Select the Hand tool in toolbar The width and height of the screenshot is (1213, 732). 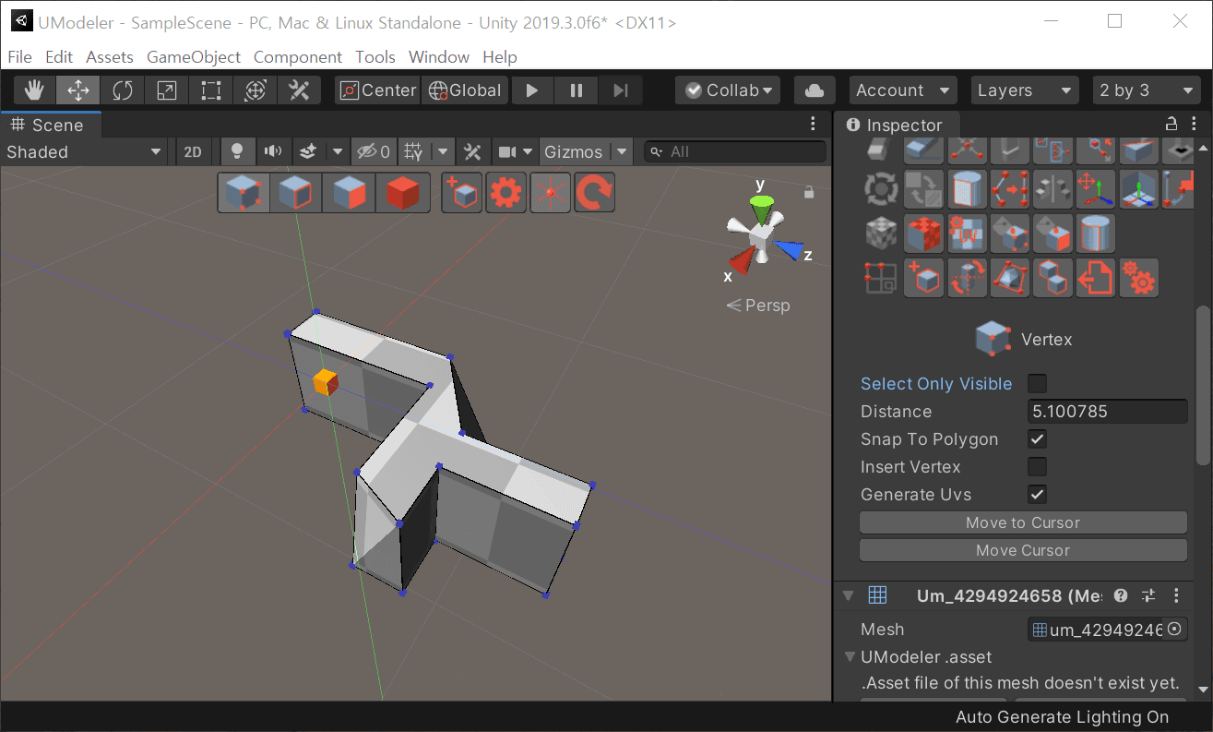coord(34,90)
